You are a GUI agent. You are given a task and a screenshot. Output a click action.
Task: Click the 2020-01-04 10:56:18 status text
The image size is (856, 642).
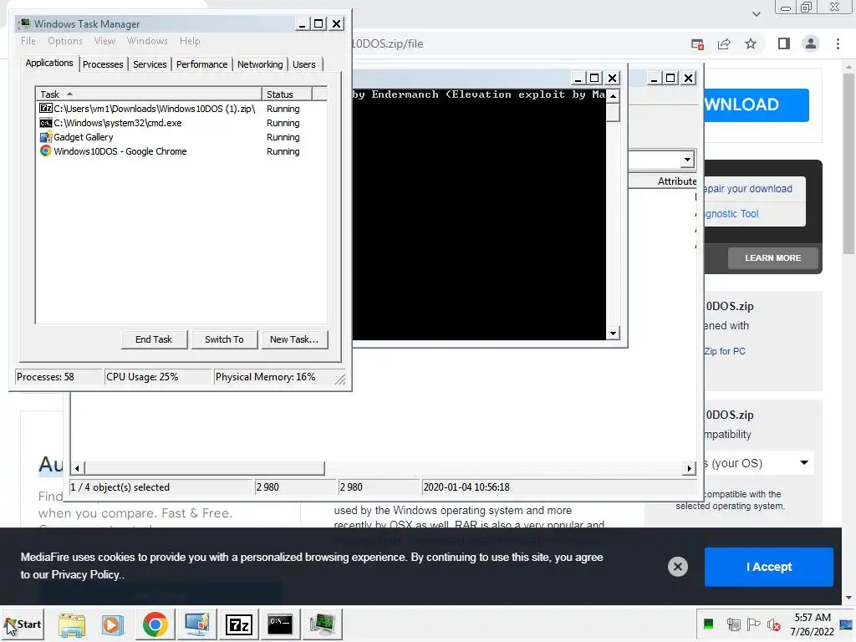pyautogui.click(x=466, y=487)
